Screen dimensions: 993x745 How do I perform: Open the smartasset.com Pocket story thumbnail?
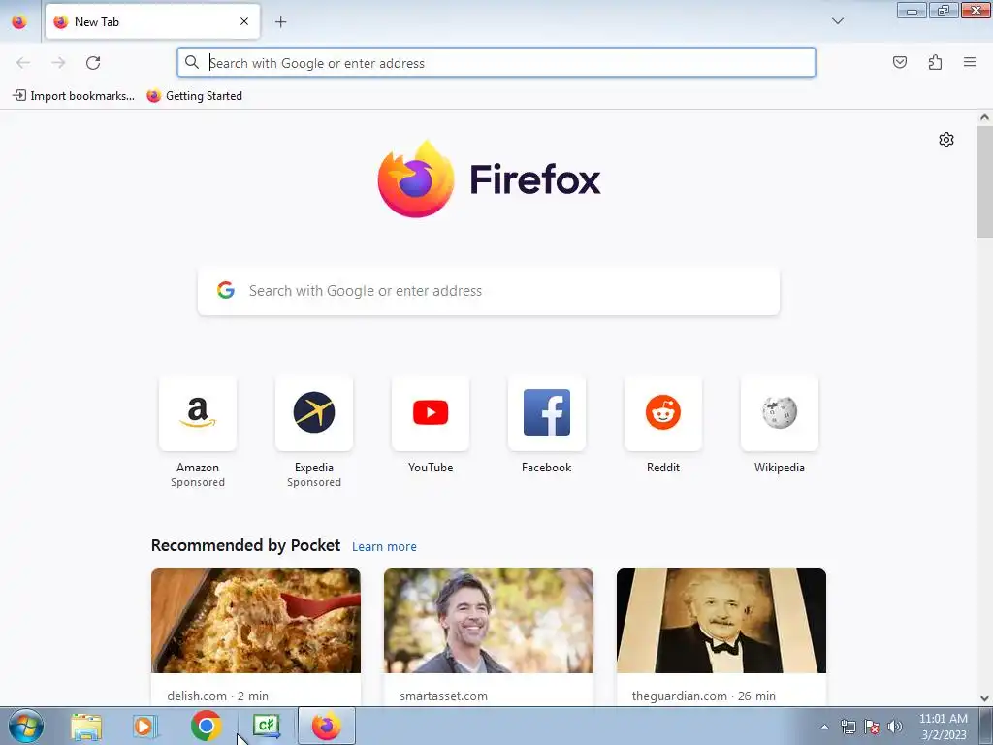(489, 621)
